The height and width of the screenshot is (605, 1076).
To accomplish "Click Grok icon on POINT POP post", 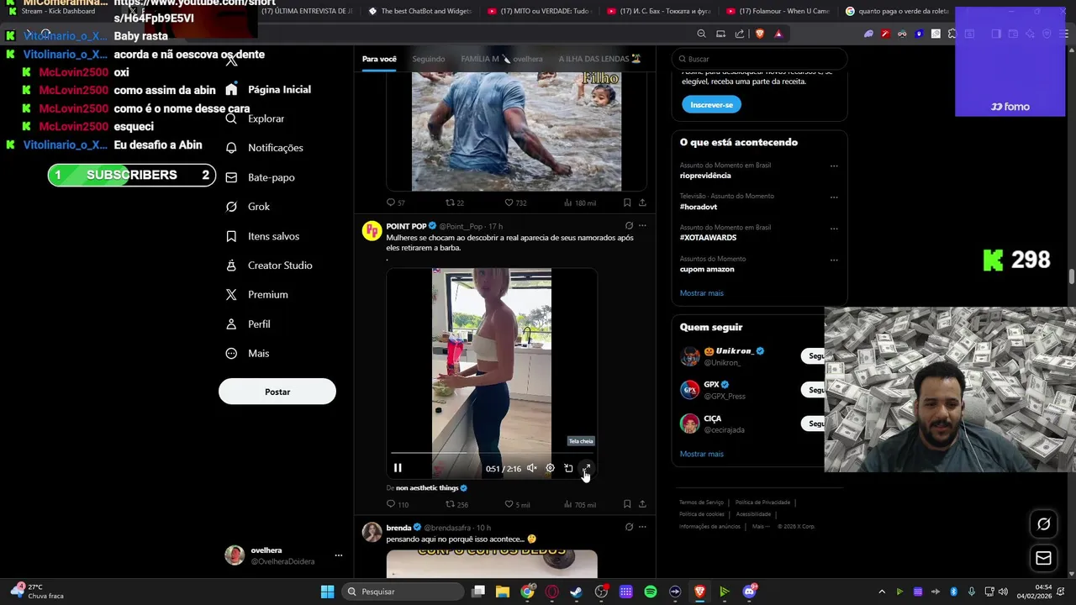I will [x=629, y=226].
